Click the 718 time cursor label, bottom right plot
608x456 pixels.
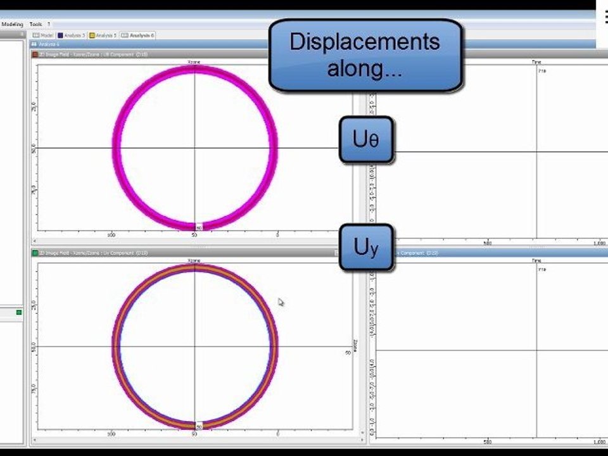[x=542, y=269]
